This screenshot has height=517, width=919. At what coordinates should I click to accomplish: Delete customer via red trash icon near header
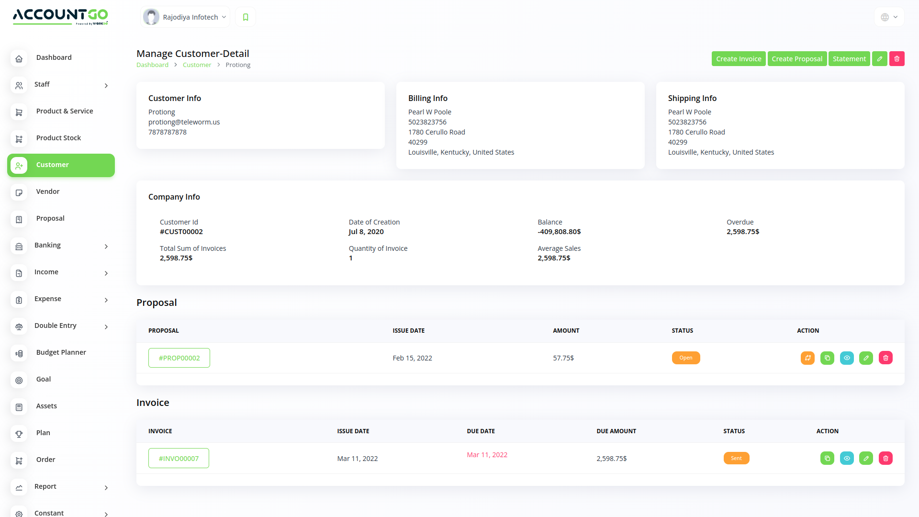coord(897,58)
